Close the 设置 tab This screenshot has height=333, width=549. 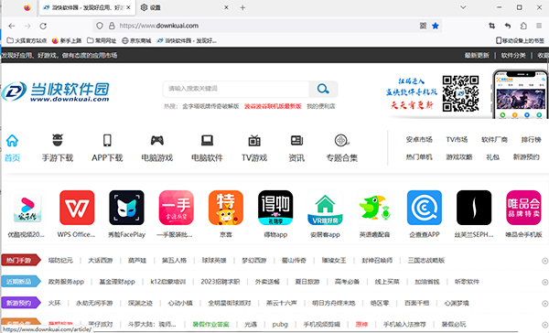point(226,7)
